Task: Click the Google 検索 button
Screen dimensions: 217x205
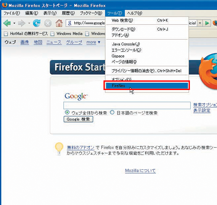Action: (x=78, y=119)
